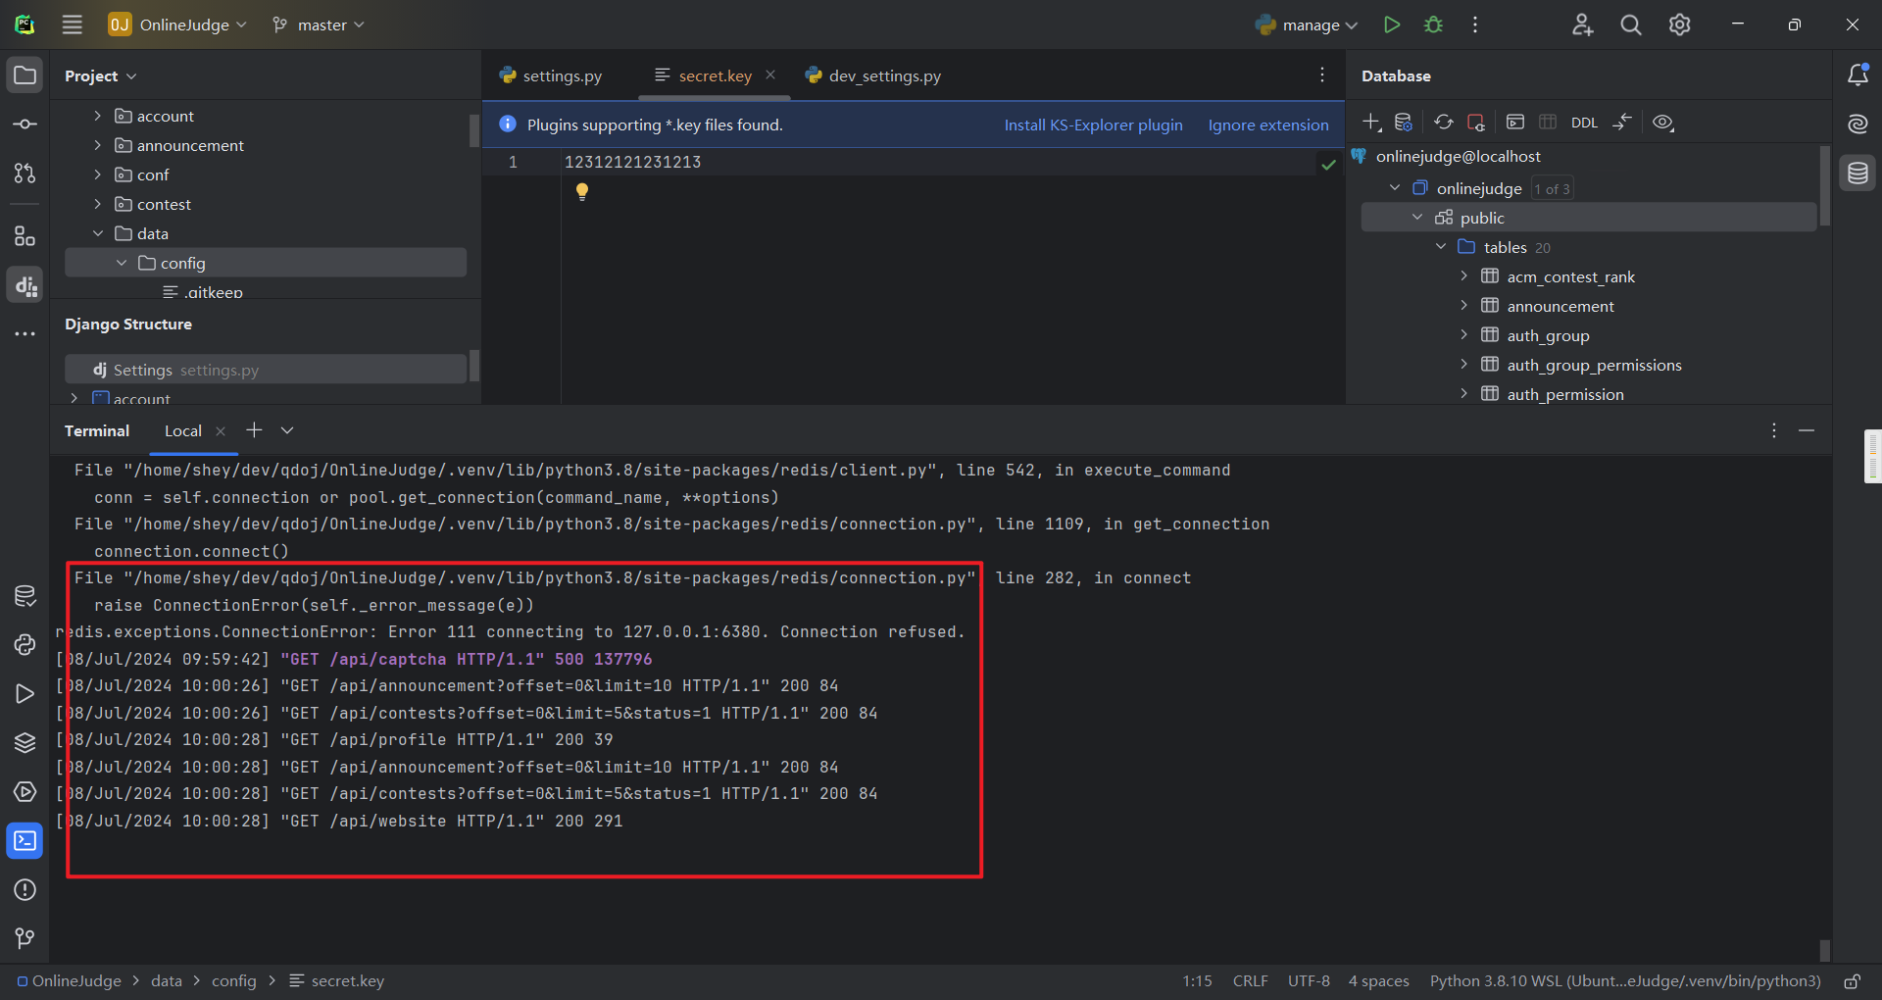
Task: Open the OnlineJudge project dropdown
Action: coord(177,25)
